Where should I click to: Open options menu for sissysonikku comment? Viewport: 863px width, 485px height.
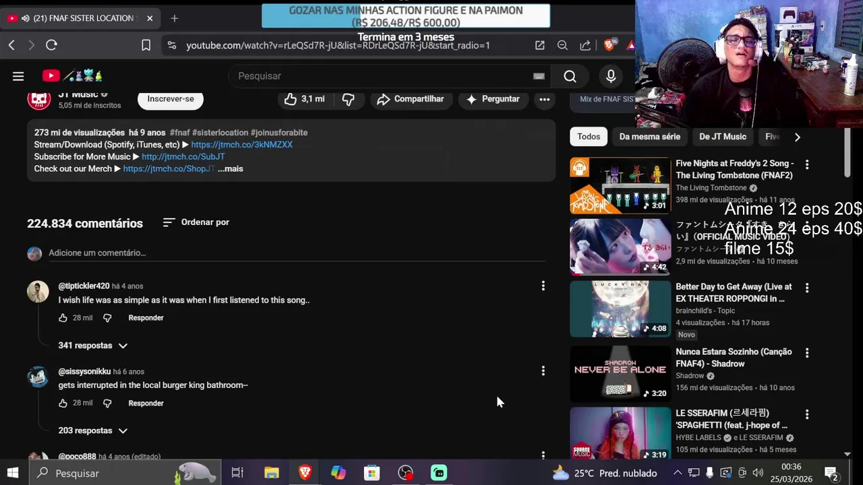(543, 371)
